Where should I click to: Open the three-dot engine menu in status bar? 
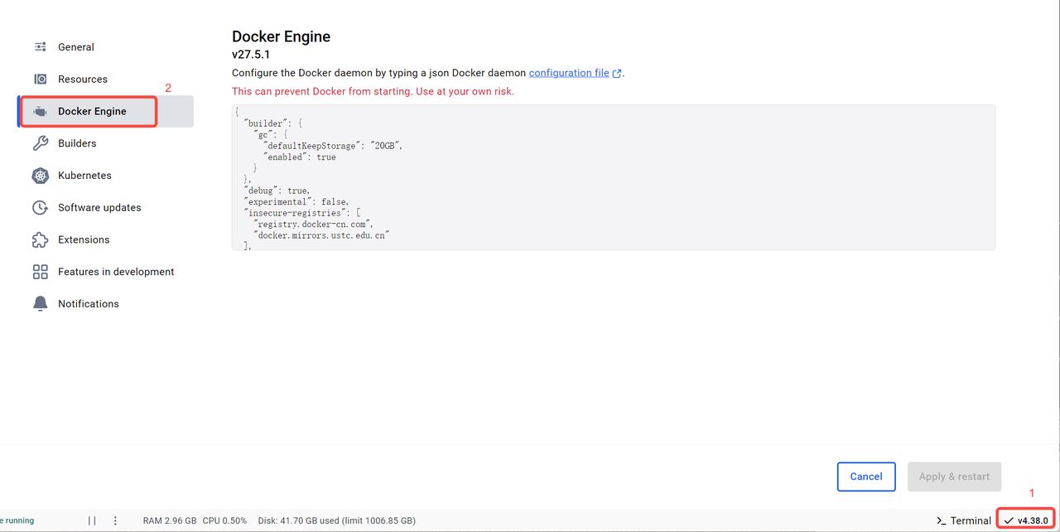(115, 520)
